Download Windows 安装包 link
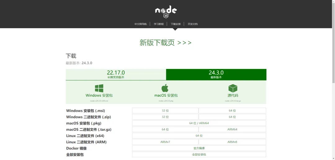335x160 pixels. point(99,95)
